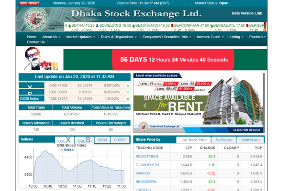The width and height of the screenshot is (287, 191).
Task: Expand Companies'/Securities' Info dropdown menu
Action: [167, 37]
